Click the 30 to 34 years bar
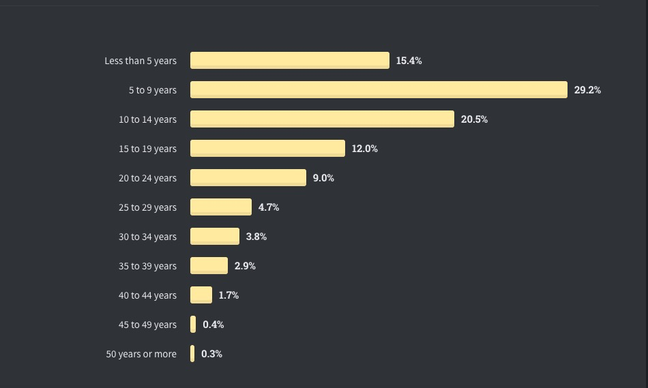The height and width of the screenshot is (388, 648). click(x=214, y=237)
